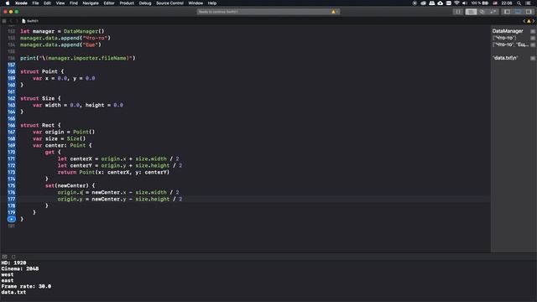Toggle the debug area panel visibility
This screenshot has width=537, height=302.
[x=518, y=12]
